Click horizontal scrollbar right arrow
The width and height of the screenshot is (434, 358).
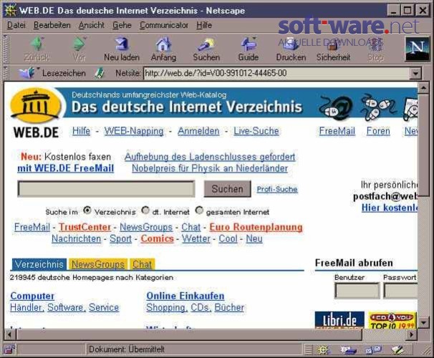point(411,334)
